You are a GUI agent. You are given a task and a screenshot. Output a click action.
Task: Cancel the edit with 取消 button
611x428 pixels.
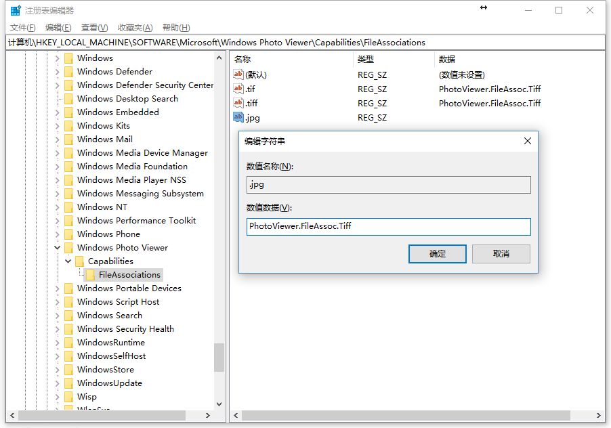[501, 254]
